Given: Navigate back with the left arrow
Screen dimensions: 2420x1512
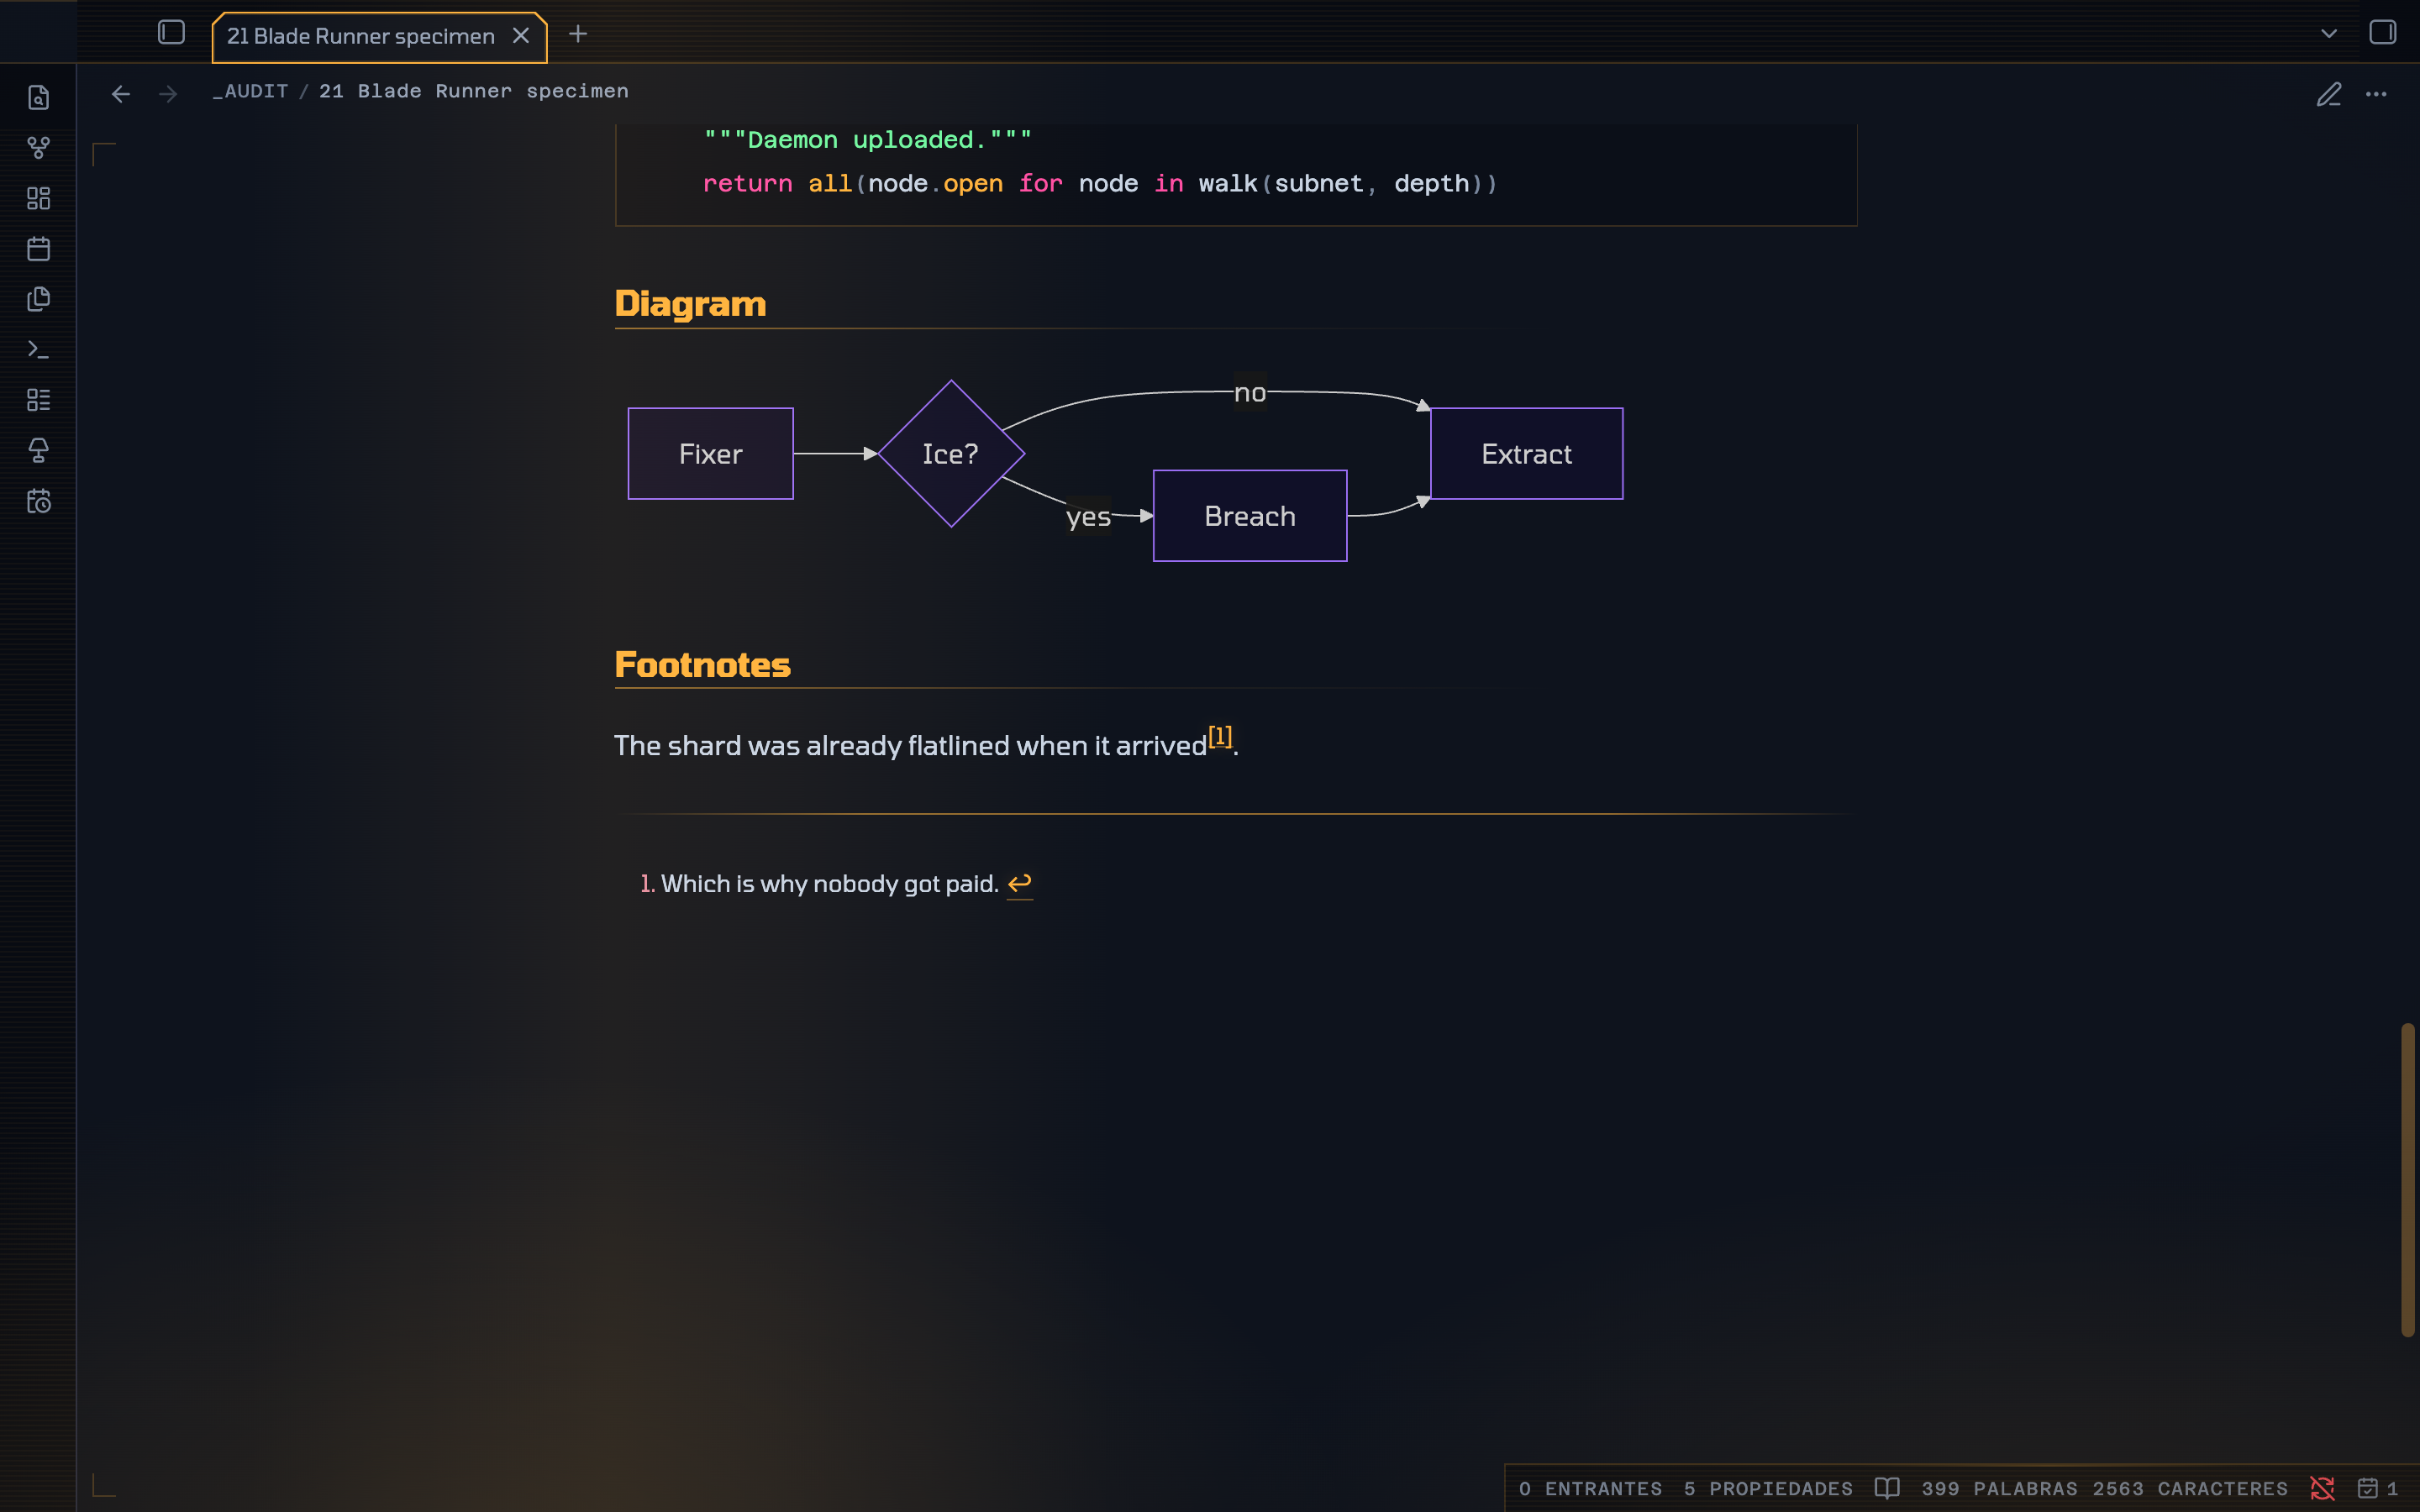Looking at the screenshot, I should tap(121, 94).
